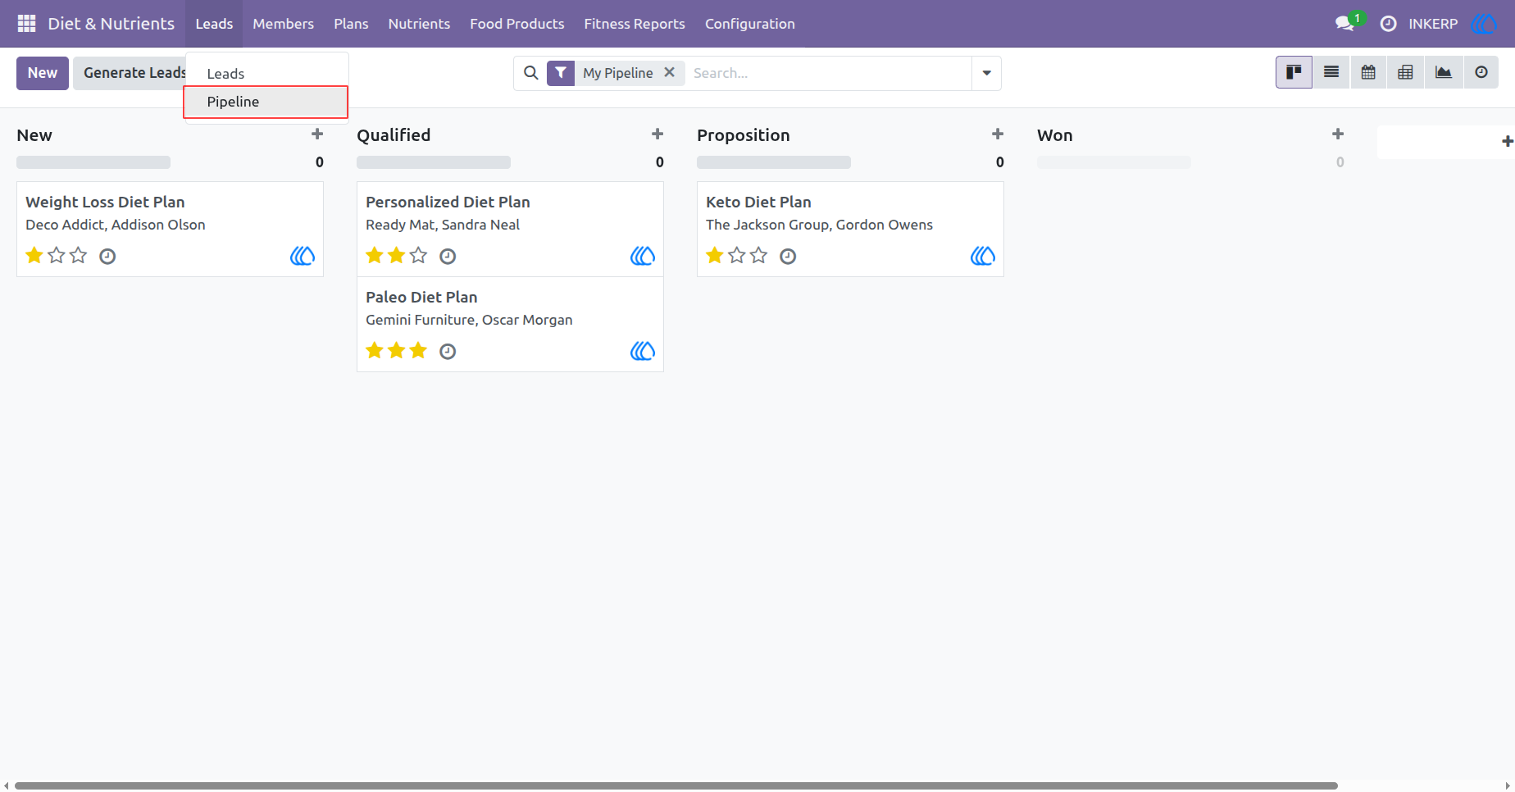
Task: Quick add a lead in Qualified column
Action: click(x=657, y=134)
